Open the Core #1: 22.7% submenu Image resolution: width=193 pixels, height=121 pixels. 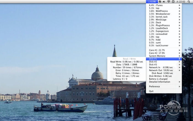click(164, 50)
